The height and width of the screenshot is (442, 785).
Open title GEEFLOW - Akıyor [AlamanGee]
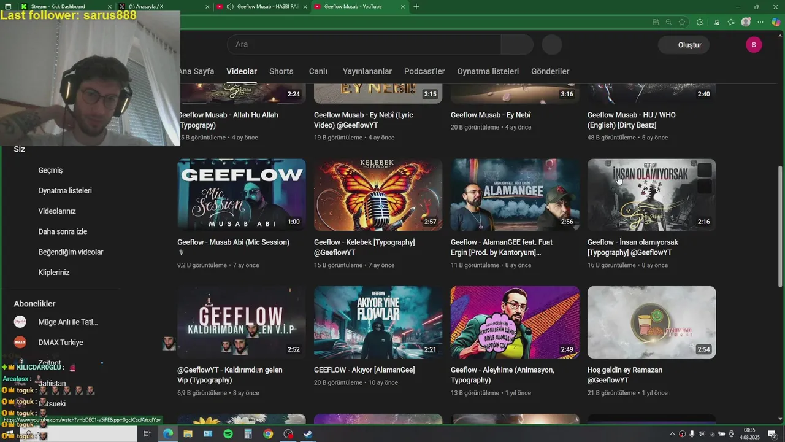364,370
